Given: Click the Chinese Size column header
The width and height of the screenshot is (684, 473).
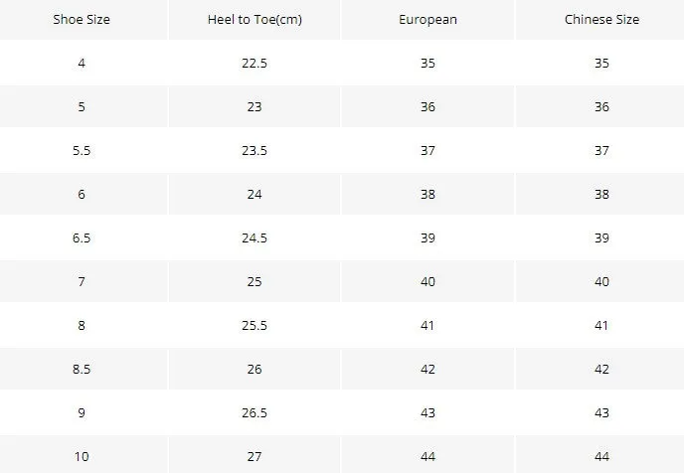Looking at the screenshot, I should (x=601, y=20).
